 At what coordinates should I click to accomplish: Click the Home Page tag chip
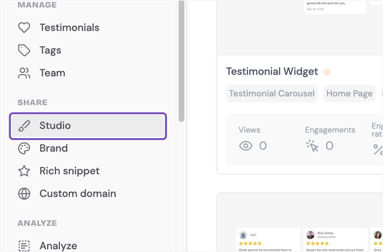(349, 93)
